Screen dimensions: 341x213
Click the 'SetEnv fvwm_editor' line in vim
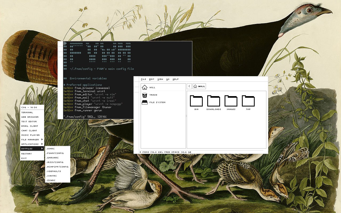point(90,94)
